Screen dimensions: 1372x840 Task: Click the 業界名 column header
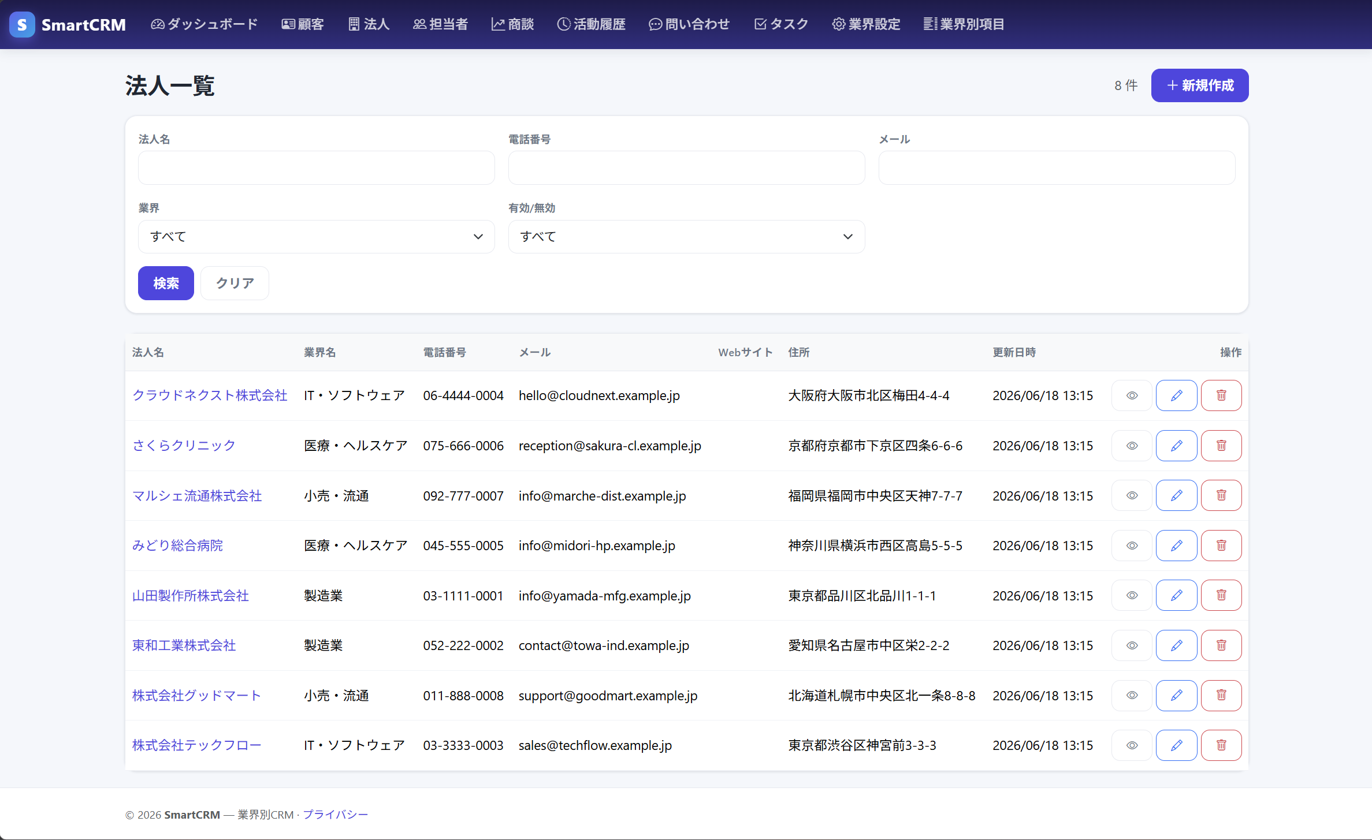[320, 352]
